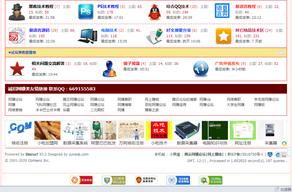Open the ★论坛事务管理窗 category title

(x=22, y=53)
